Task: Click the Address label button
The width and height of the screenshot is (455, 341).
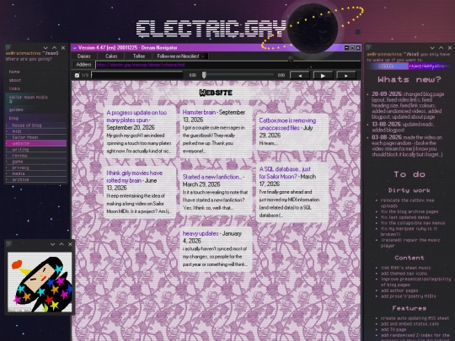Action: 83,65
